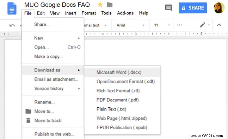Open the Add-ons menu
This screenshot has width=228, height=139.
point(125,13)
